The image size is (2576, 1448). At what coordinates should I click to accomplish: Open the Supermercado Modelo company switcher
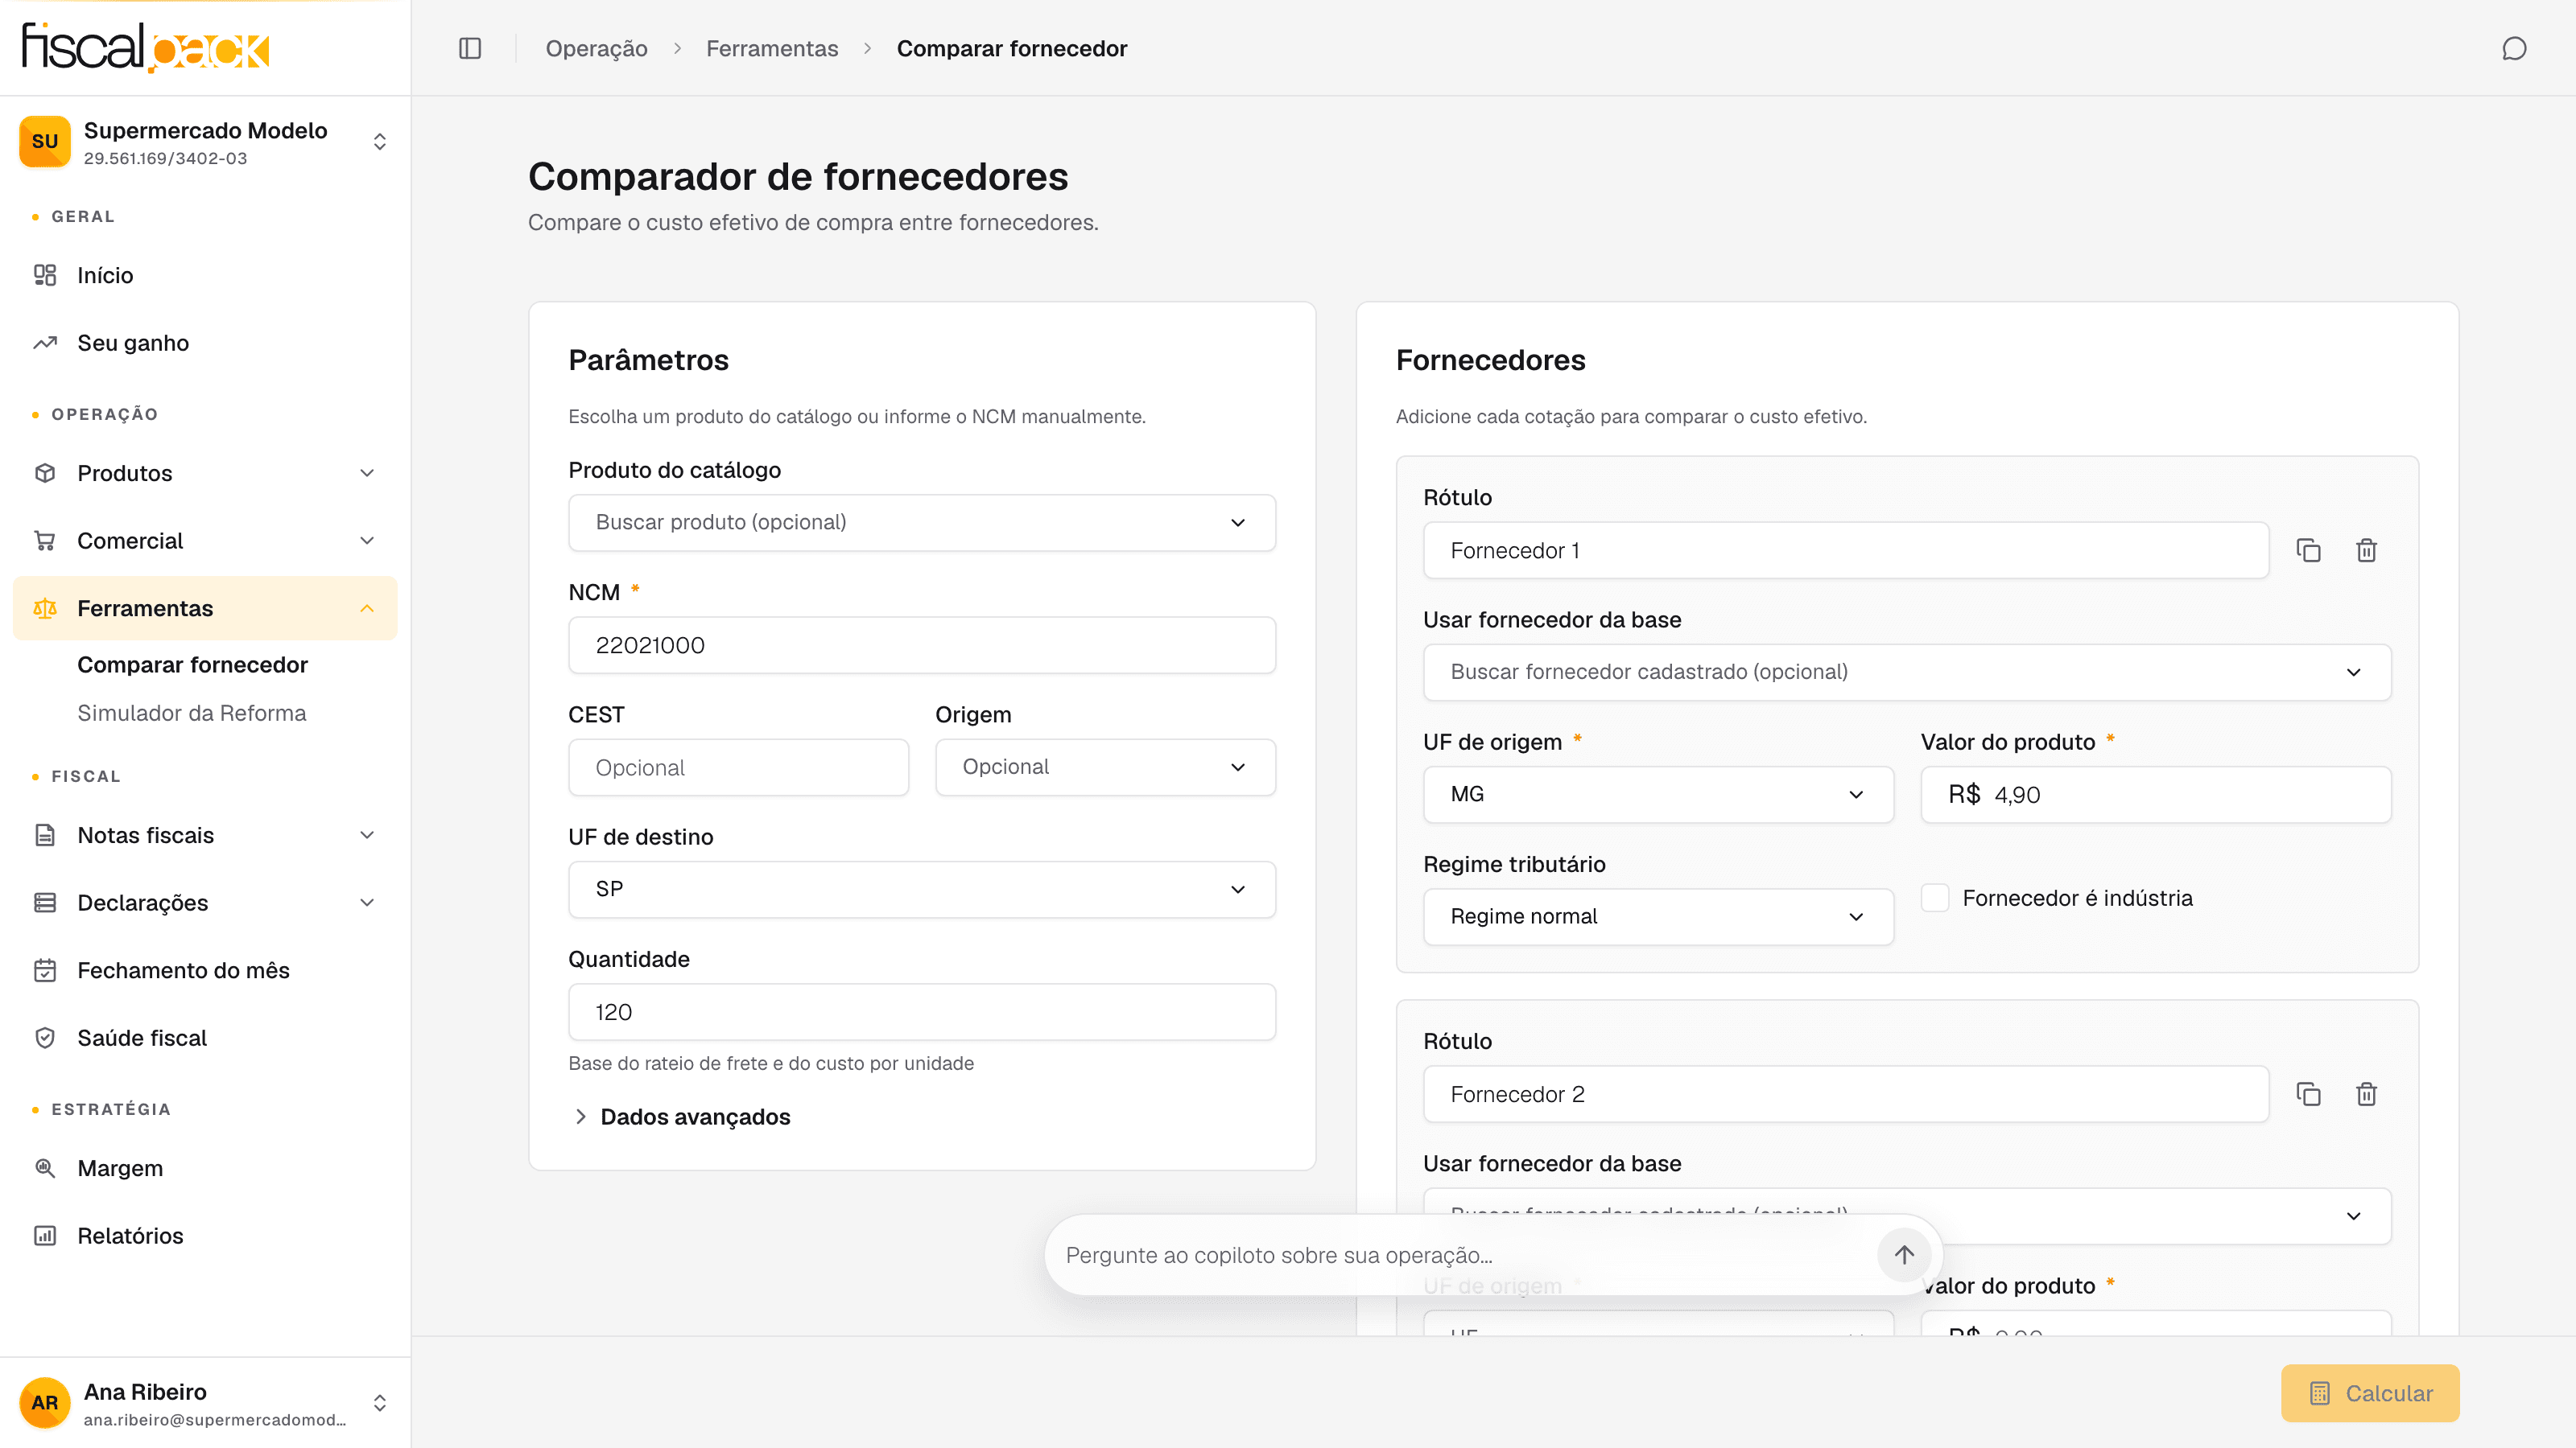(205, 142)
